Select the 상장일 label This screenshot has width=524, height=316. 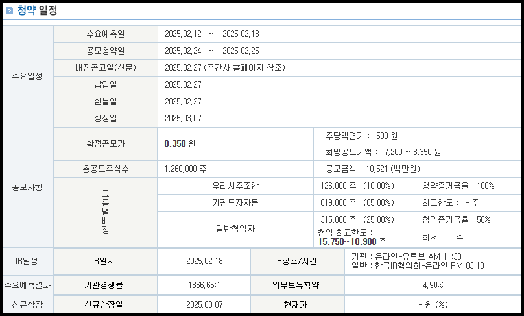coord(106,118)
